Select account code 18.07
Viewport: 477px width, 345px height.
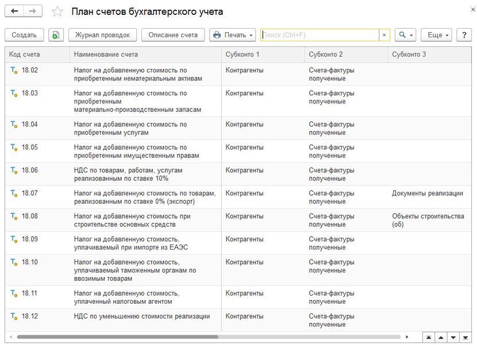click(30, 193)
